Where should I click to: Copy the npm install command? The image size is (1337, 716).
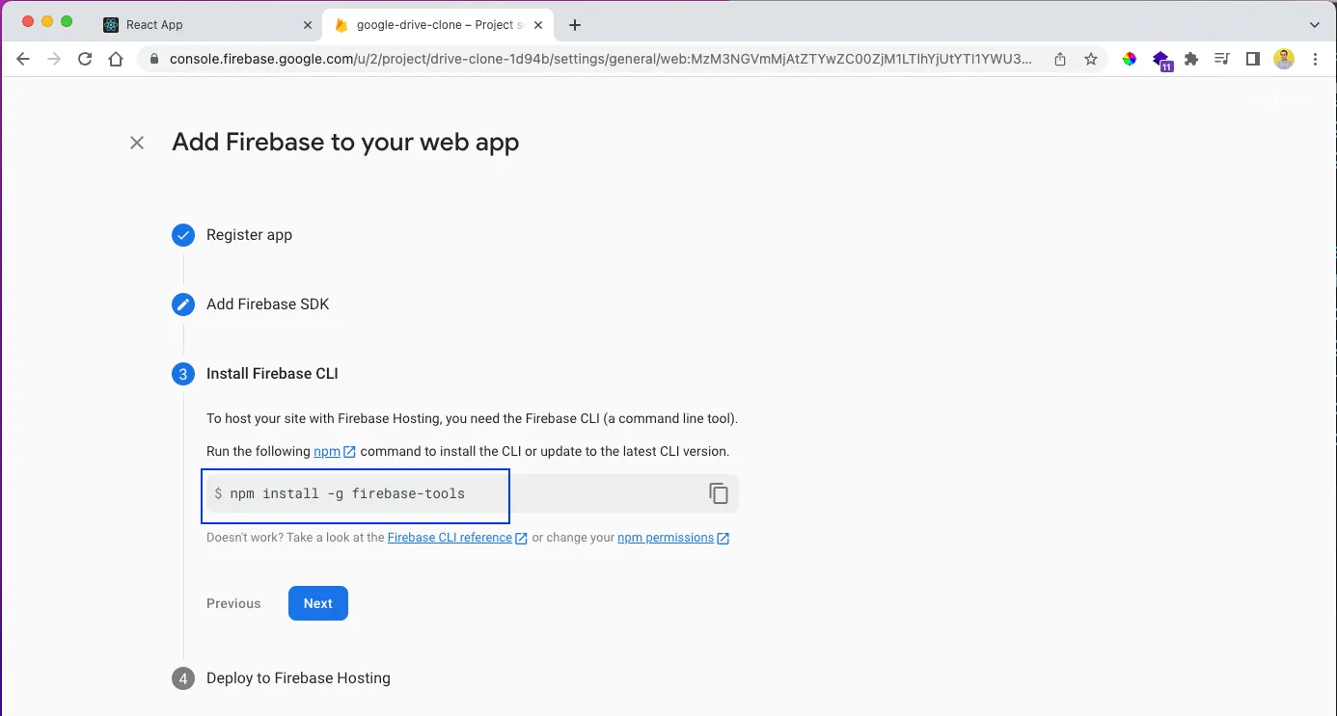pos(719,493)
